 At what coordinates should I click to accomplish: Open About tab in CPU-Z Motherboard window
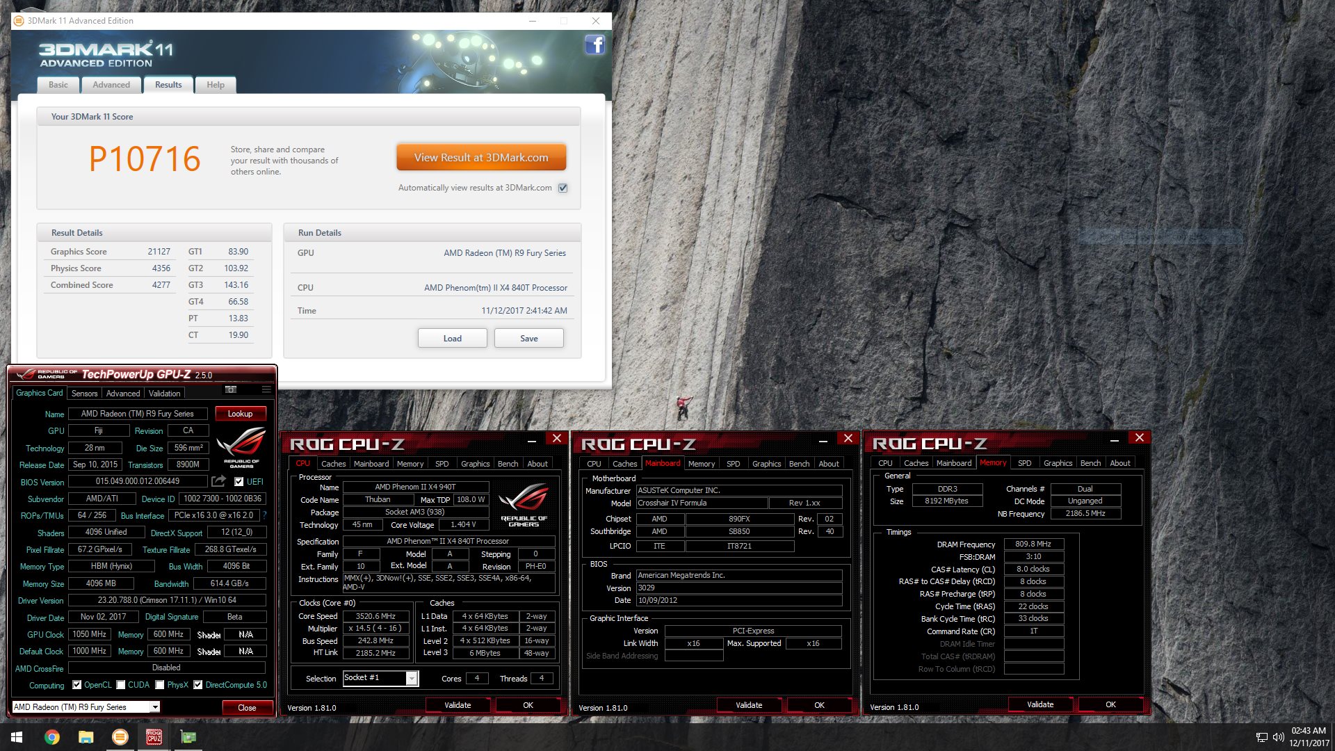[x=829, y=464]
